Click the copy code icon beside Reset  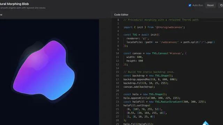[x=221, y=5]
